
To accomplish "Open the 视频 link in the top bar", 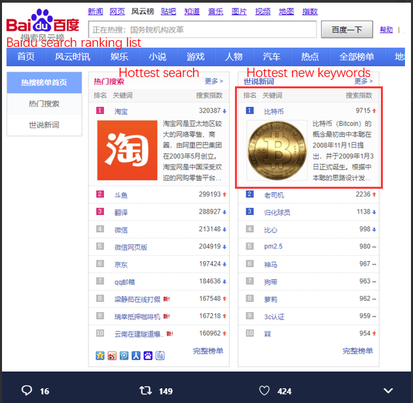I will pos(262,11).
